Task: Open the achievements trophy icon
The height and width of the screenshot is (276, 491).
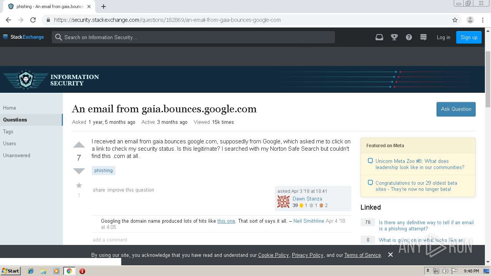Action: pyautogui.click(x=394, y=37)
